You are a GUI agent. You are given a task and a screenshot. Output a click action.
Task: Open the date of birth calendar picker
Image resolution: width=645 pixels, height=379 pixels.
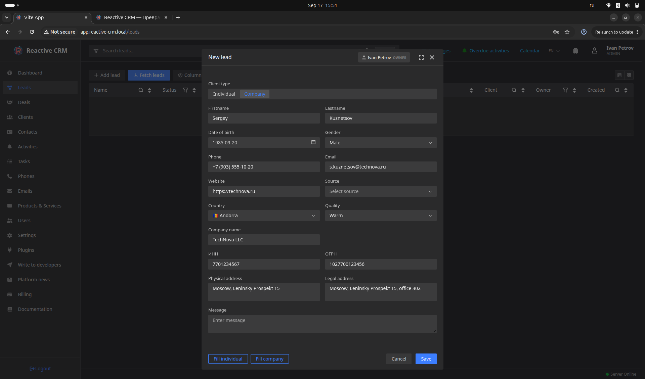click(313, 142)
